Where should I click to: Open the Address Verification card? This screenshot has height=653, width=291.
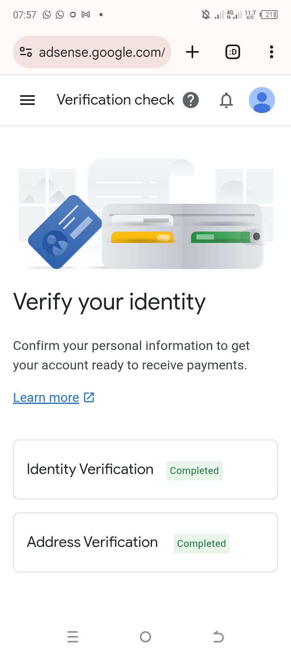point(145,542)
